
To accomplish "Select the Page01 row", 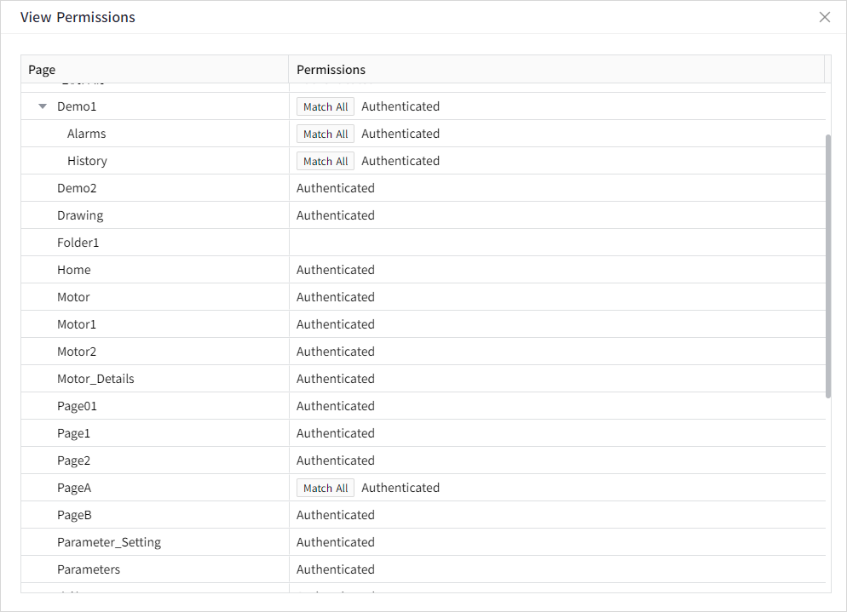I will [x=77, y=406].
